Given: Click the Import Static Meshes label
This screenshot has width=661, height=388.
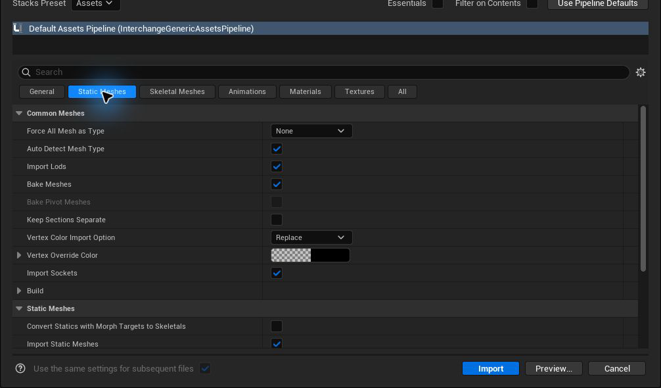Looking at the screenshot, I should point(62,344).
